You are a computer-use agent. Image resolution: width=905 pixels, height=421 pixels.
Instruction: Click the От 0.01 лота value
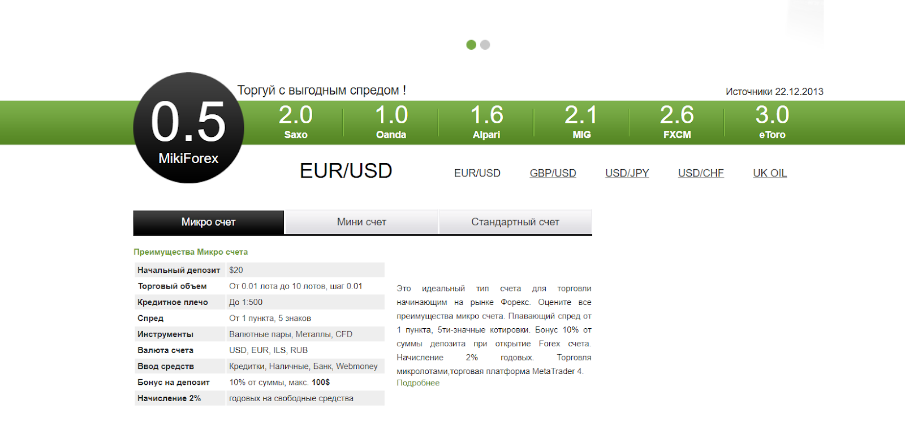(296, 286)
